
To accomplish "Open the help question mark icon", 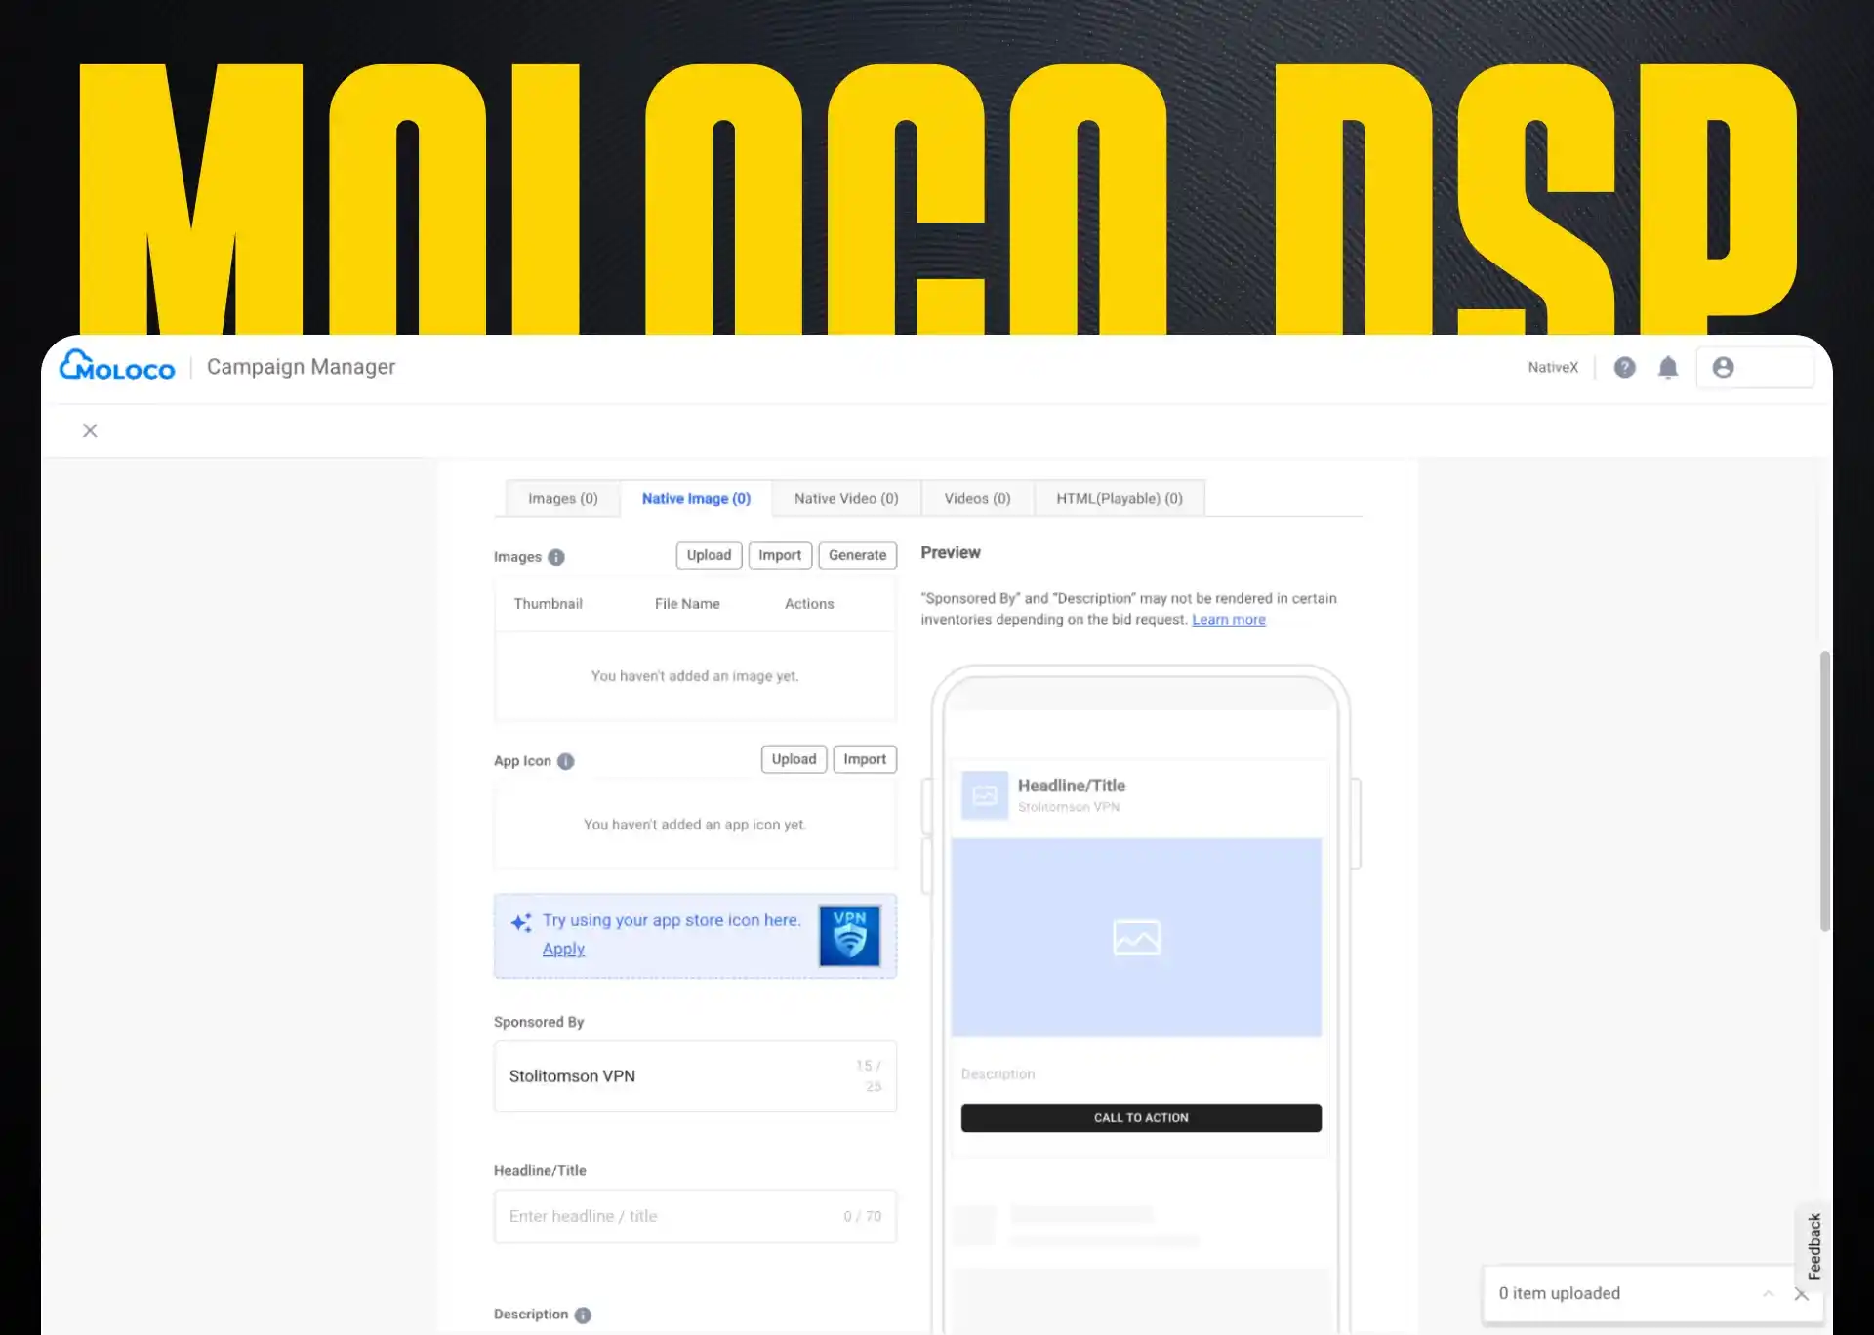I will pyautogui.click(x=1624, y=367).
